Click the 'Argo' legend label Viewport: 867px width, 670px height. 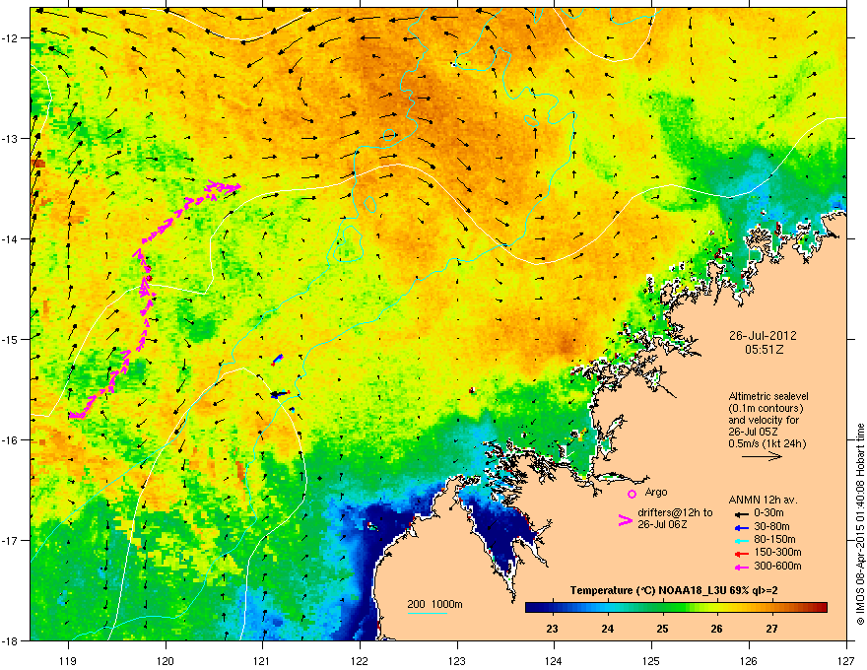[656, 492]
